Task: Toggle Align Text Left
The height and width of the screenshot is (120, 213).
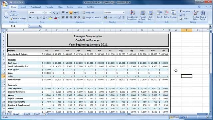Action: pyautogui.click(x=63, y=18)
